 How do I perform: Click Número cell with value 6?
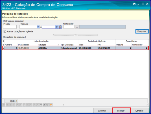11,48
